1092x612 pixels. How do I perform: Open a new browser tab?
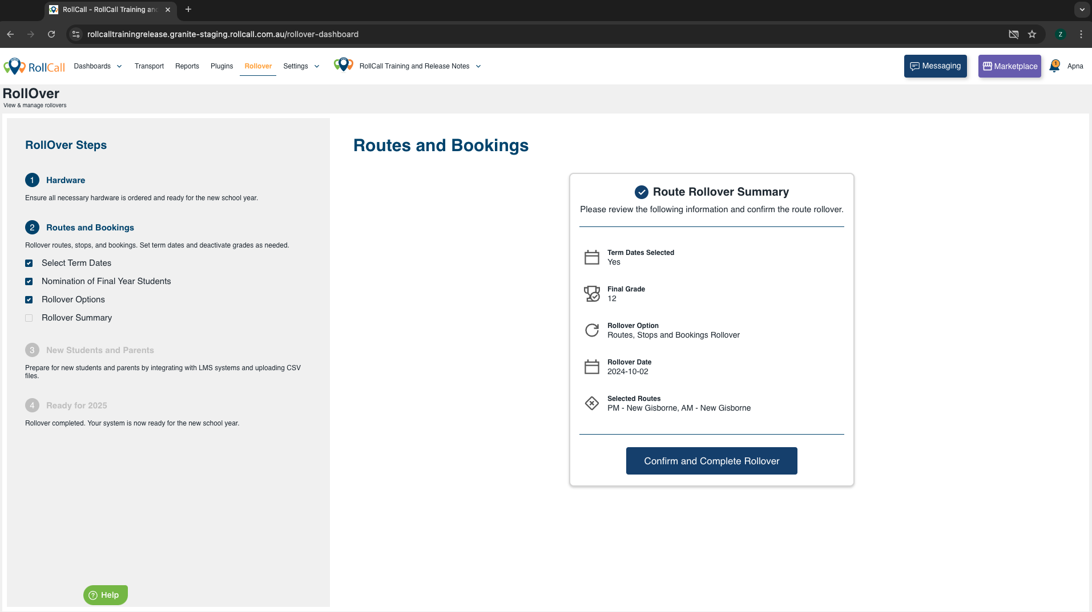(x=188, y=10)
